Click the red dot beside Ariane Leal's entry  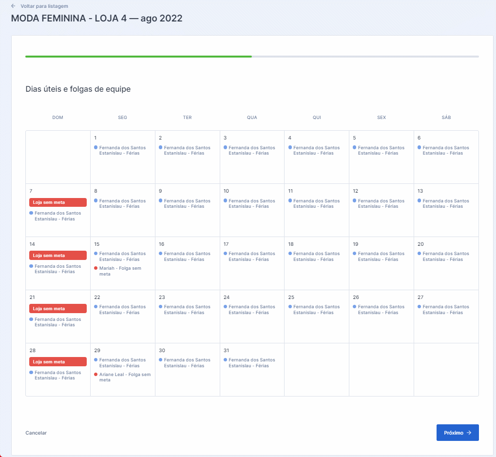coord(96,375)
